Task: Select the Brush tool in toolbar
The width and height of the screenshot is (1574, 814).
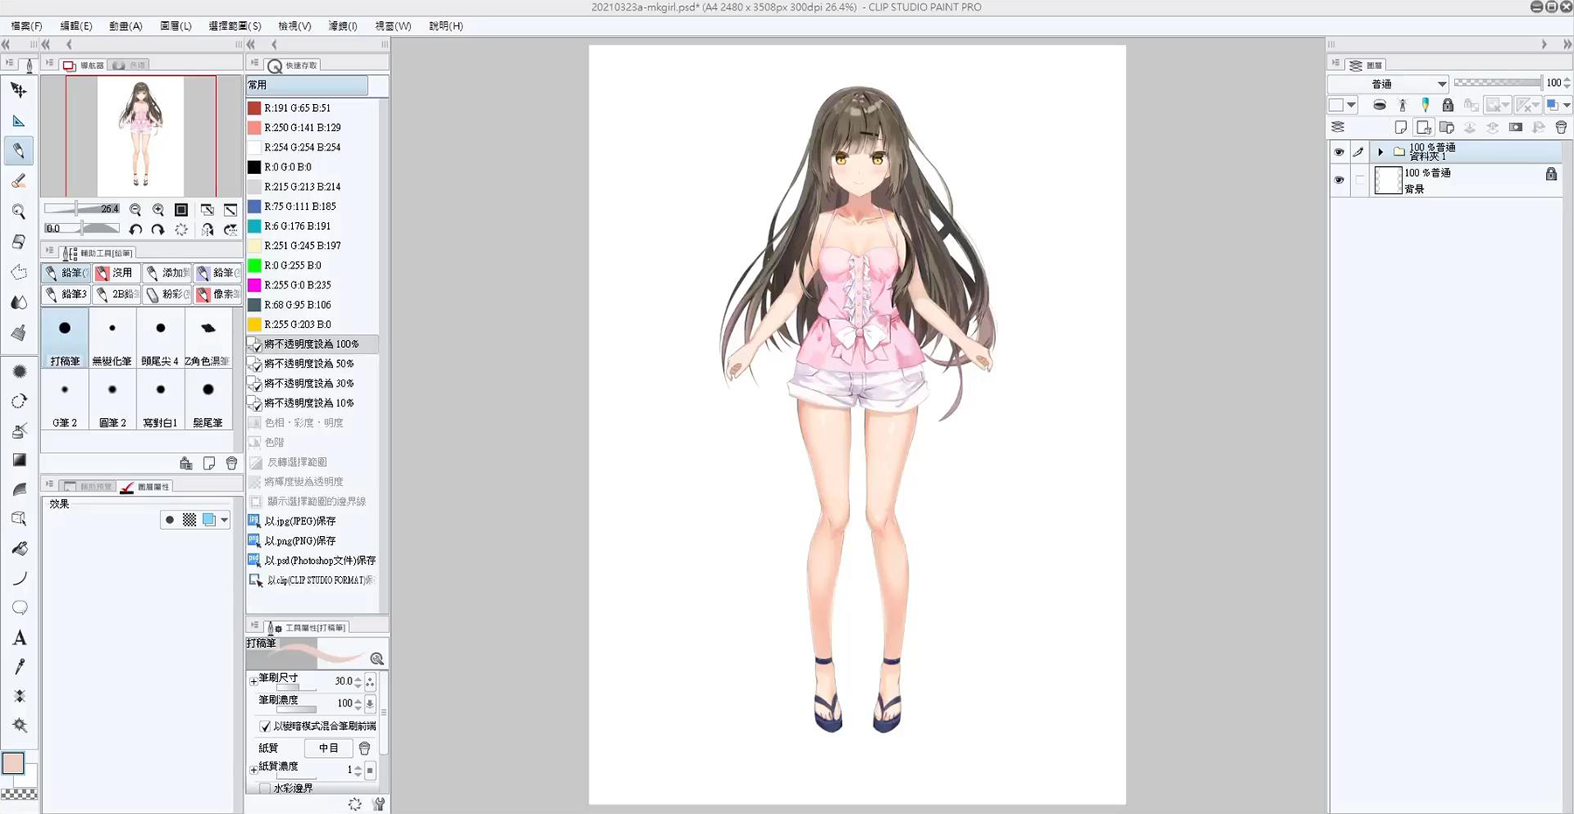Action: coord(18,181)
